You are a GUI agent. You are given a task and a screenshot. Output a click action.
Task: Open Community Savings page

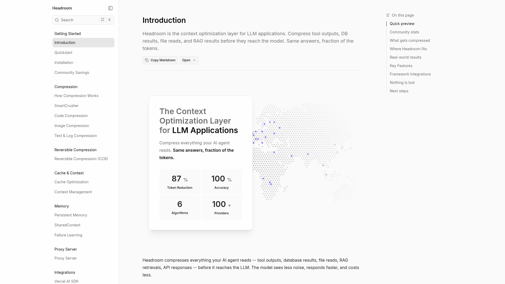(x=83, y=73)
